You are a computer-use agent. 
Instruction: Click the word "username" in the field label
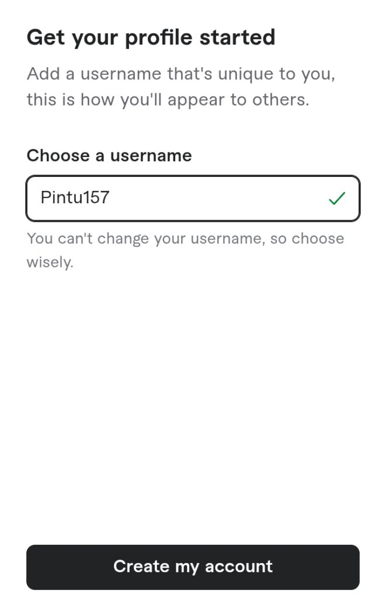click(x=151, y=155)
